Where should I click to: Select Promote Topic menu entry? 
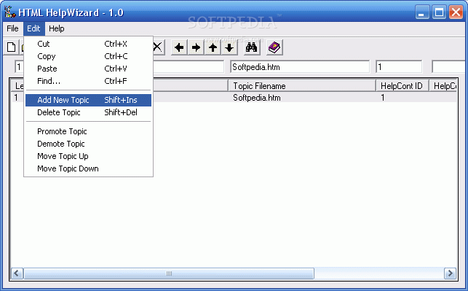(x=88, y=131)
